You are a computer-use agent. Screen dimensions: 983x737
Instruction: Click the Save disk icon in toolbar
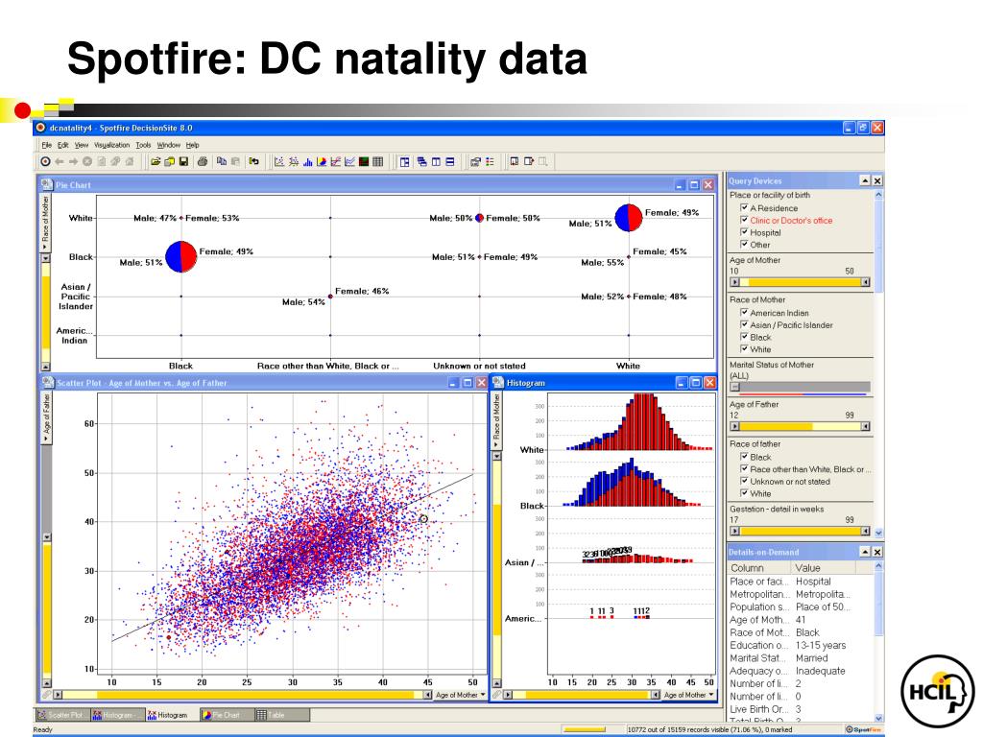coord(183,161)
